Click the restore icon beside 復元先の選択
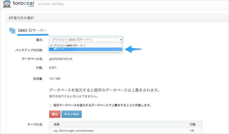This screenshot has width=229, height=134. [11, 18]
